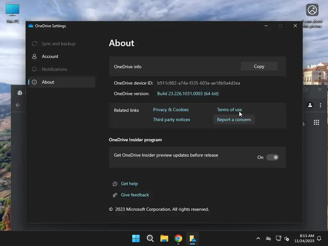Click the Notifications bell icon in sidebar
Viewport: 328px width, 246px height.
tap(34, 69)
